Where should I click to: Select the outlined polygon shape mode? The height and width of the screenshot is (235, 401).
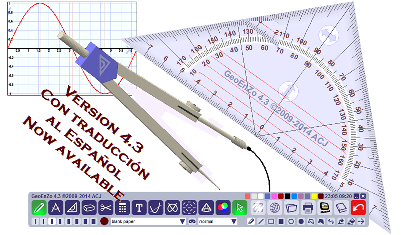[311, 221]
